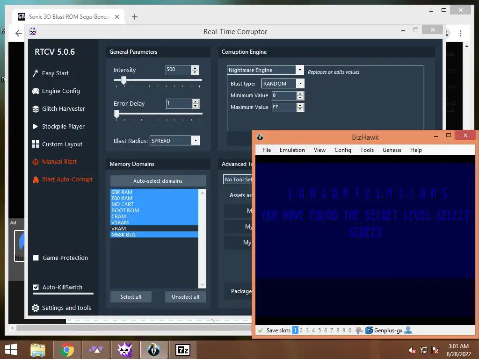The width and height of the screenshot is (479, 359).
Task: Open RTCV spiky icon on taskbar
Action: pos(125,350)
